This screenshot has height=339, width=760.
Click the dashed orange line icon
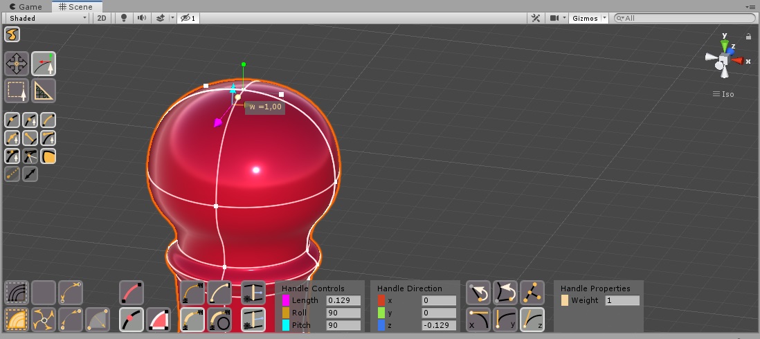click(x=12, y=174)
